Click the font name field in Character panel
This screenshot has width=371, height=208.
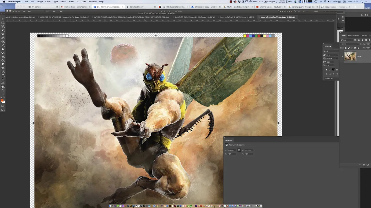click(331, 51)
